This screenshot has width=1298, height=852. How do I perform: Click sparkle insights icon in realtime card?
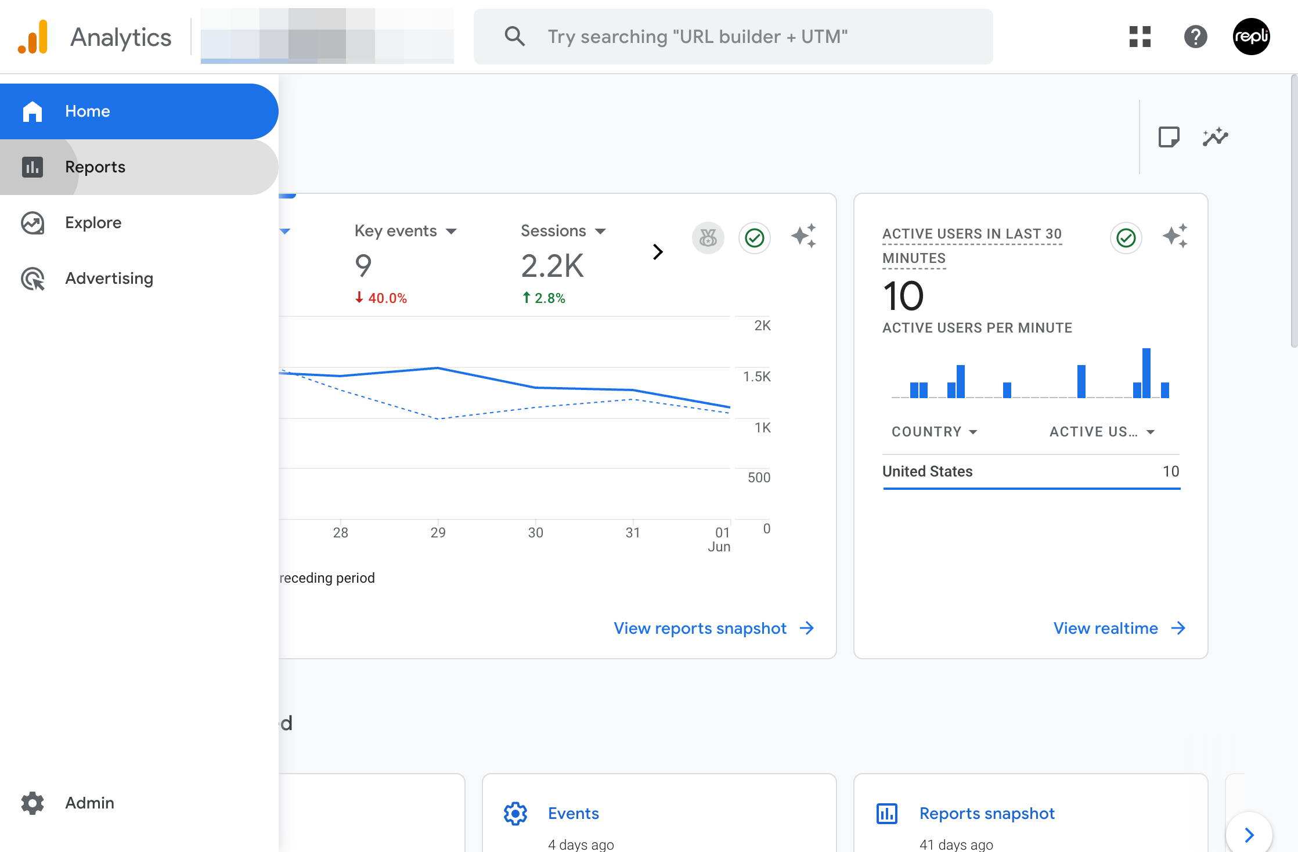pyautogui.click(x=1176, y=236)
